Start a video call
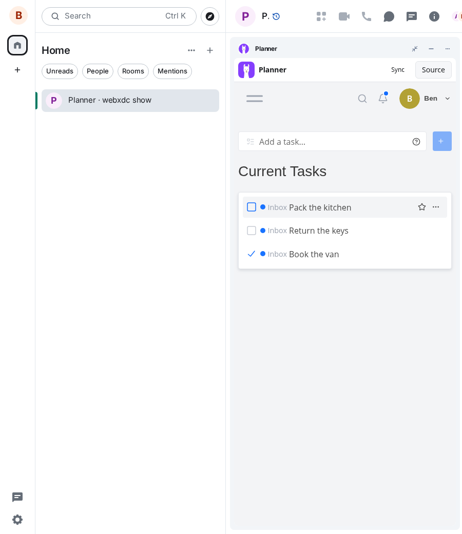 click(x=344, y=16)
